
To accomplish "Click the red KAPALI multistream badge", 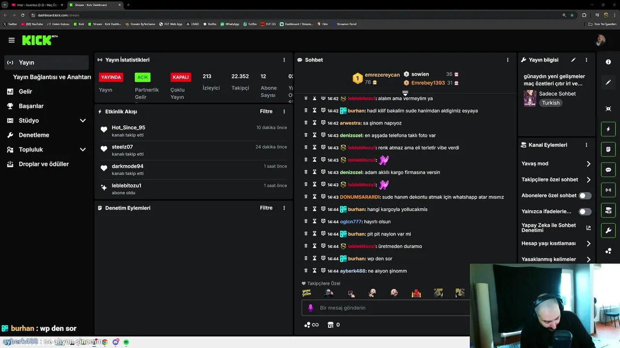I will [x=181, y=77].
